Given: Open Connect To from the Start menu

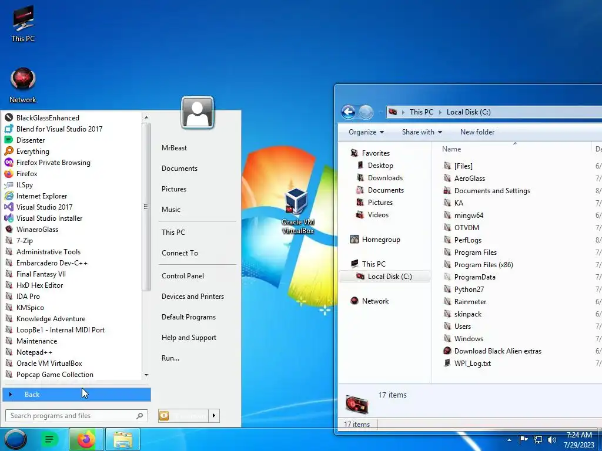Looking at the screenshot, I should point(180,253).
